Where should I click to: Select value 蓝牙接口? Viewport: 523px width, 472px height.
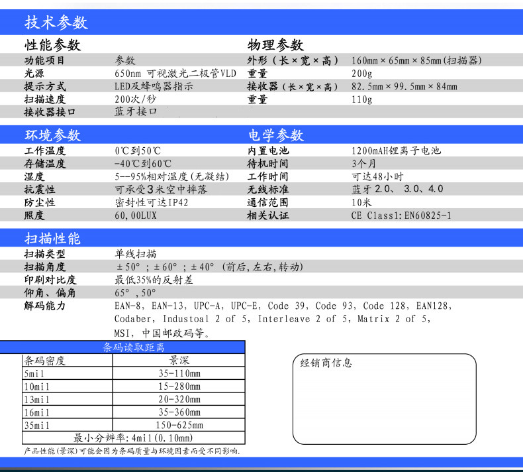click(136, 111)
